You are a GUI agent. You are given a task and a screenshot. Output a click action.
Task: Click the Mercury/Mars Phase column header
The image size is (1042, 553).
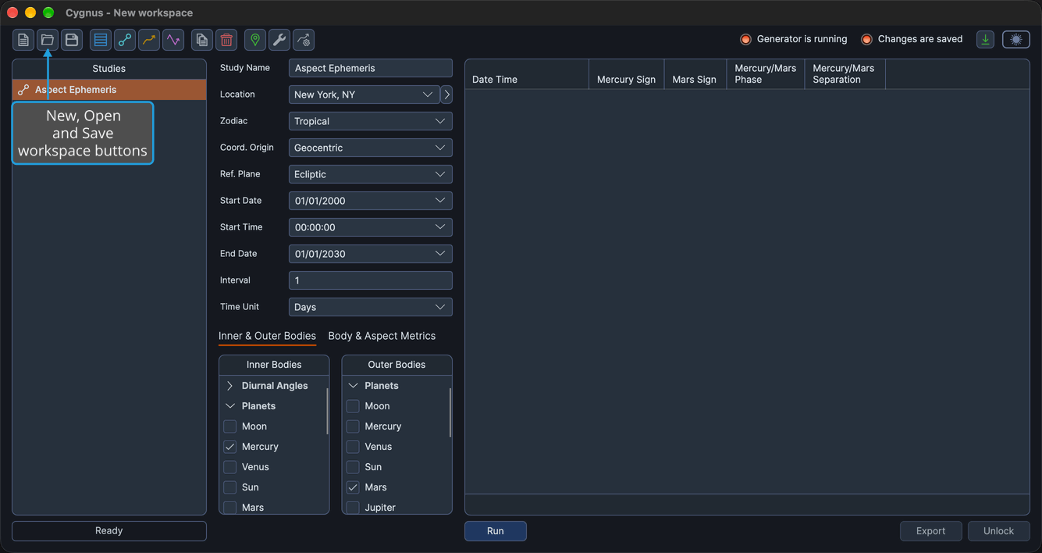point(766,74)
